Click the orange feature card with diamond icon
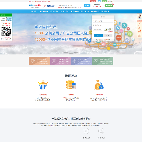This screenshot has width=142, height=142. [39, 61]
